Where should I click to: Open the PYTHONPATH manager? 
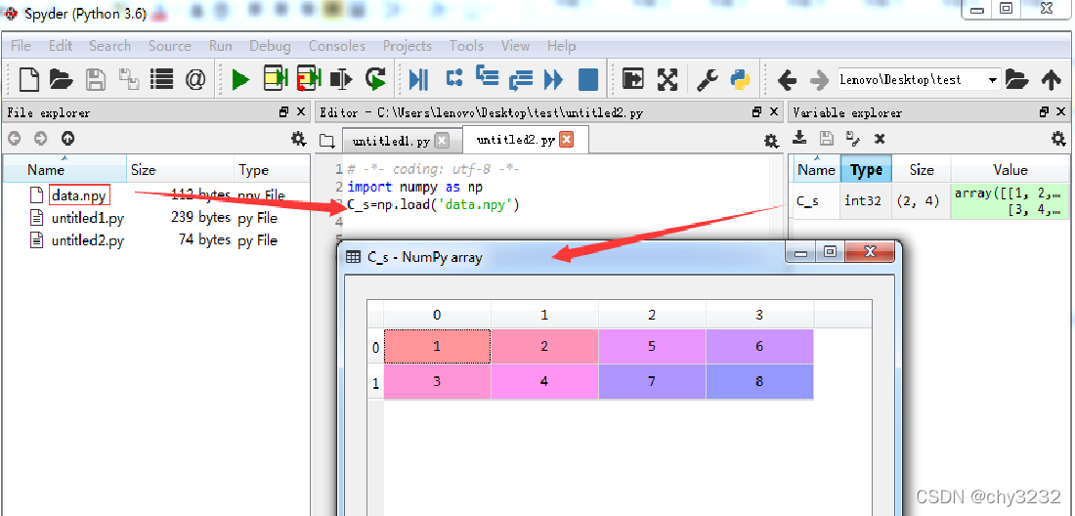coord(740,79)
